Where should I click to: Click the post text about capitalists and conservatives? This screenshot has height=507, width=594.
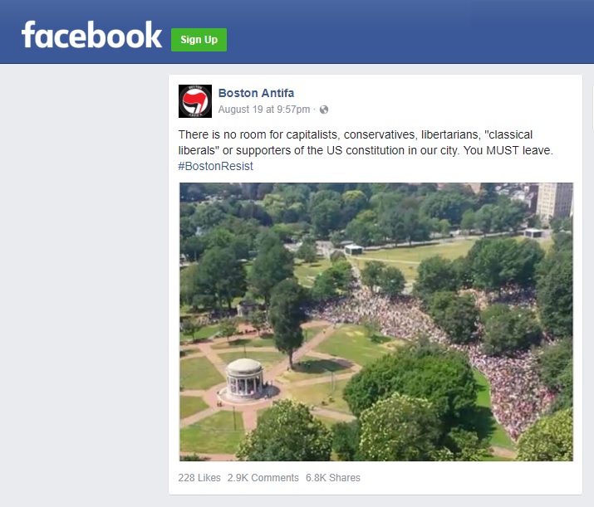(366, 143)
